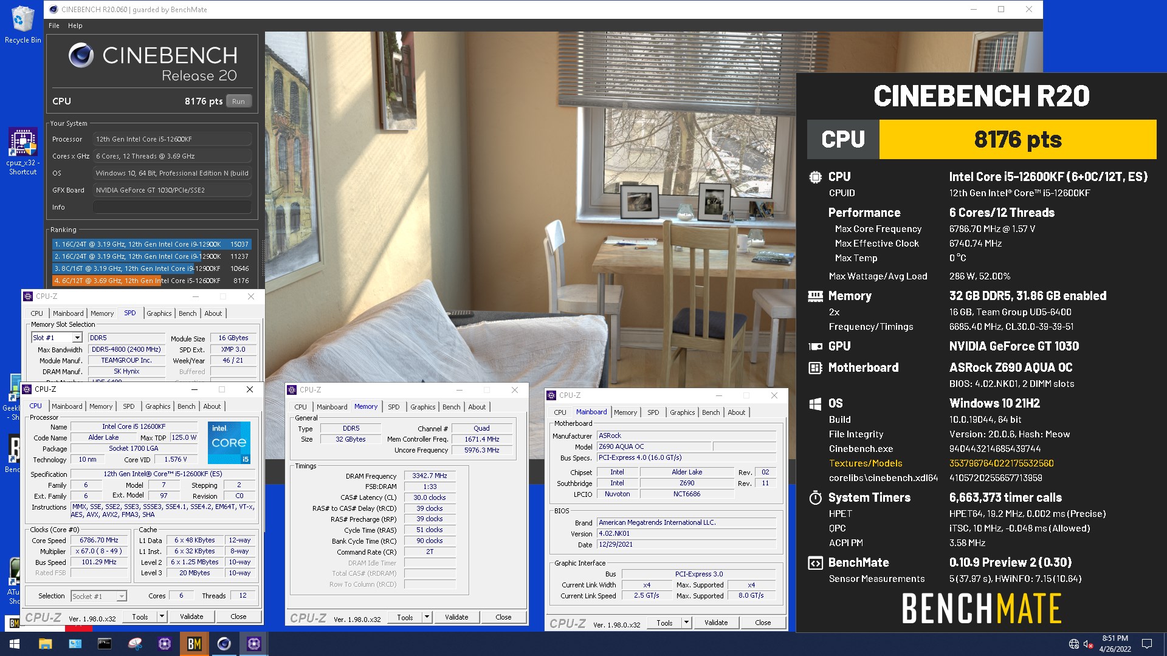
Task: Open the Cinebench Help menu
Action: [75, 26]
